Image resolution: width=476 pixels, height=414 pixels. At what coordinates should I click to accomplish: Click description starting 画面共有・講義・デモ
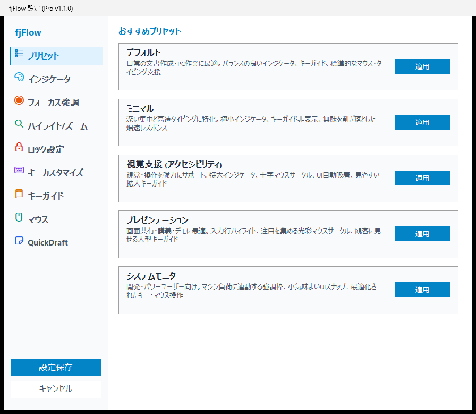(x=253, y=235)
